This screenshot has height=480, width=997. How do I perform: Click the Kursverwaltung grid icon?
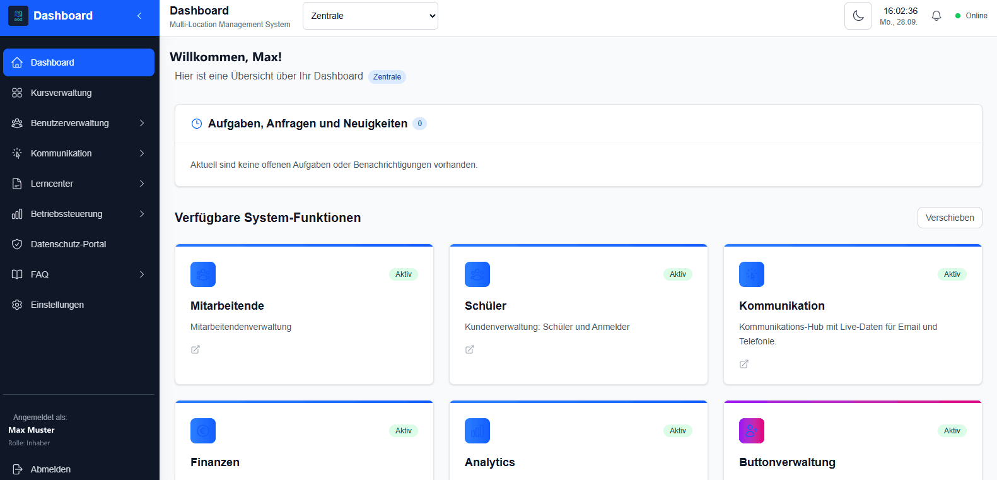(17, 93)
